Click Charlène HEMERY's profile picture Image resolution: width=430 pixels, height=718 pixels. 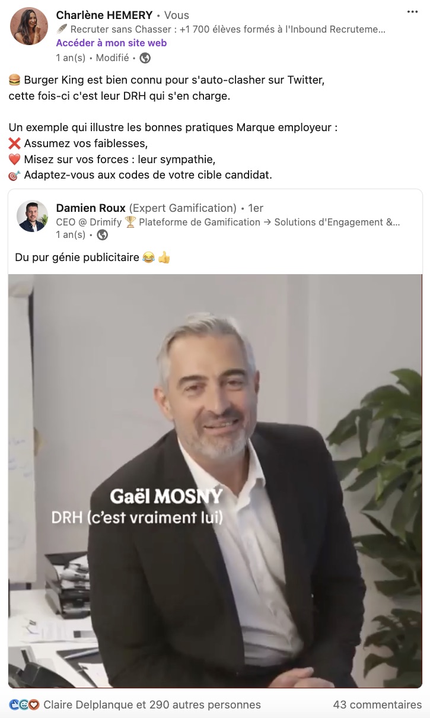pos(29,26)
